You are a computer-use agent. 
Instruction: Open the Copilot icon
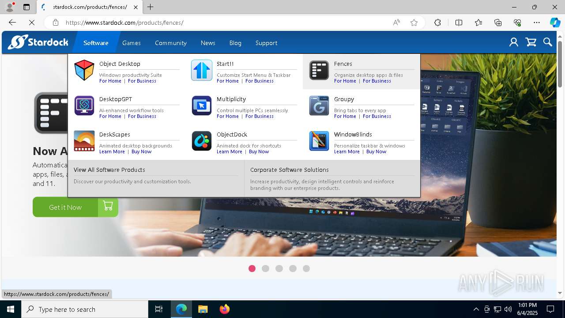555,23
